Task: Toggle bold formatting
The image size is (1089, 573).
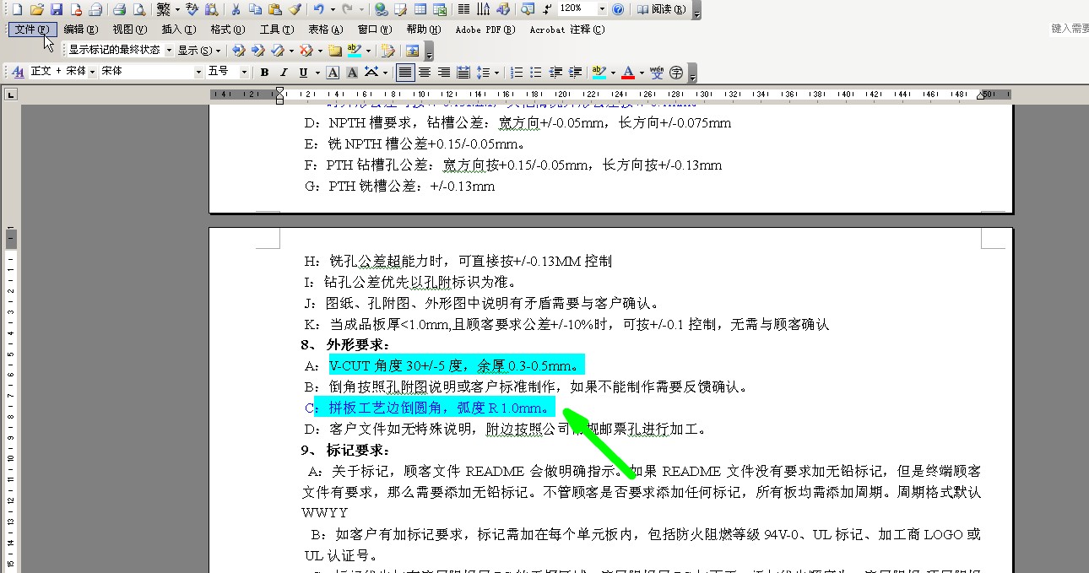Action: 264,73
